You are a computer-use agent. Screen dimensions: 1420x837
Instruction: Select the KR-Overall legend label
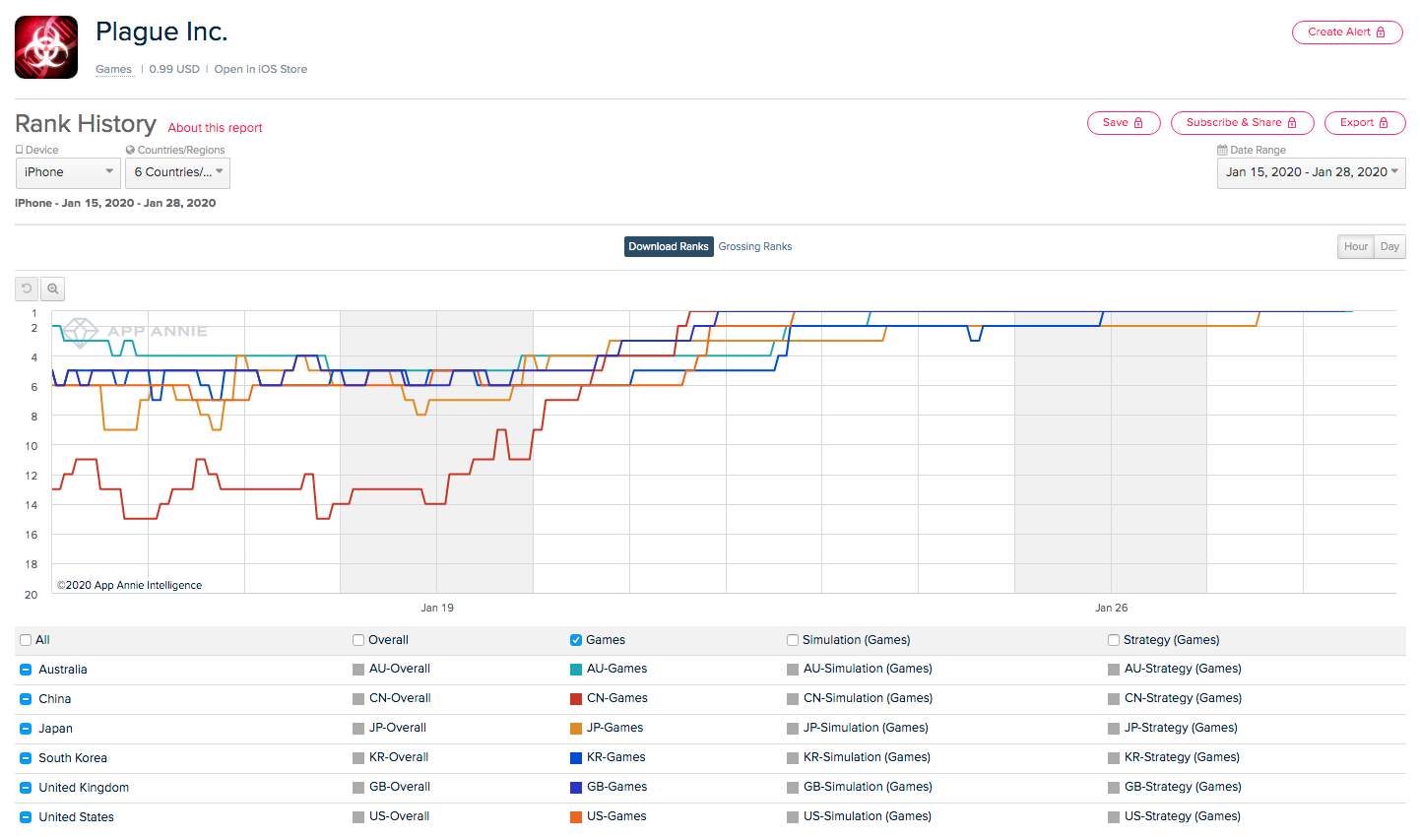[x=399, y=757]
